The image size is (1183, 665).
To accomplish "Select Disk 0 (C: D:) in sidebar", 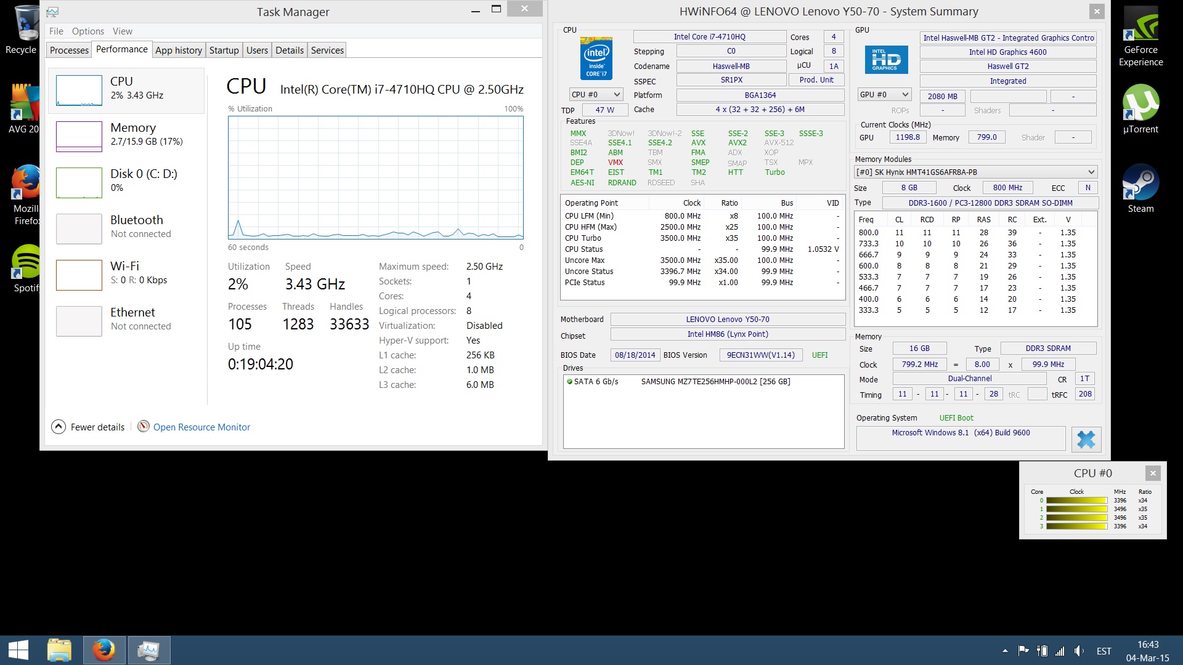I will (x=126, y=182).
